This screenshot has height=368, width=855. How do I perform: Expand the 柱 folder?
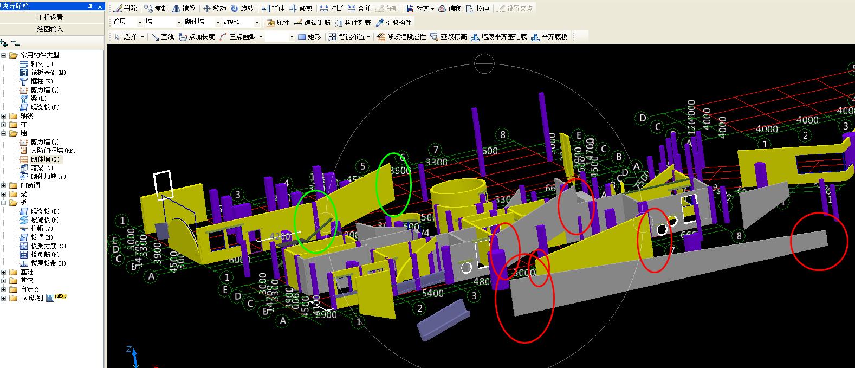(4, 125)
